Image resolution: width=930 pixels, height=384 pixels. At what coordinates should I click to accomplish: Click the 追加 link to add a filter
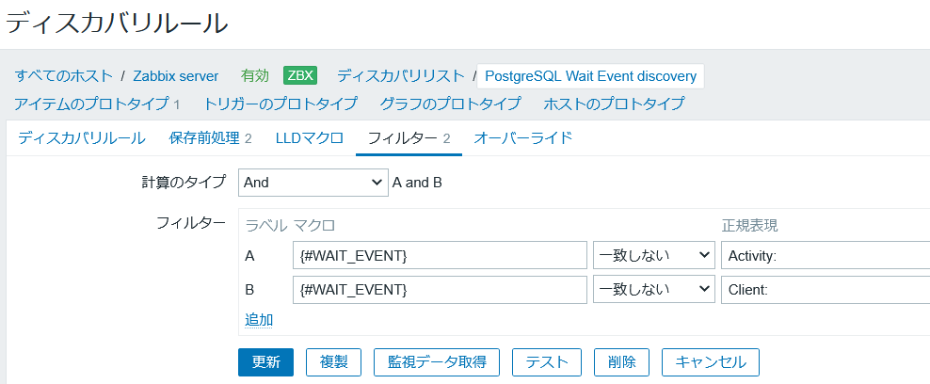(x=259, y=320)
